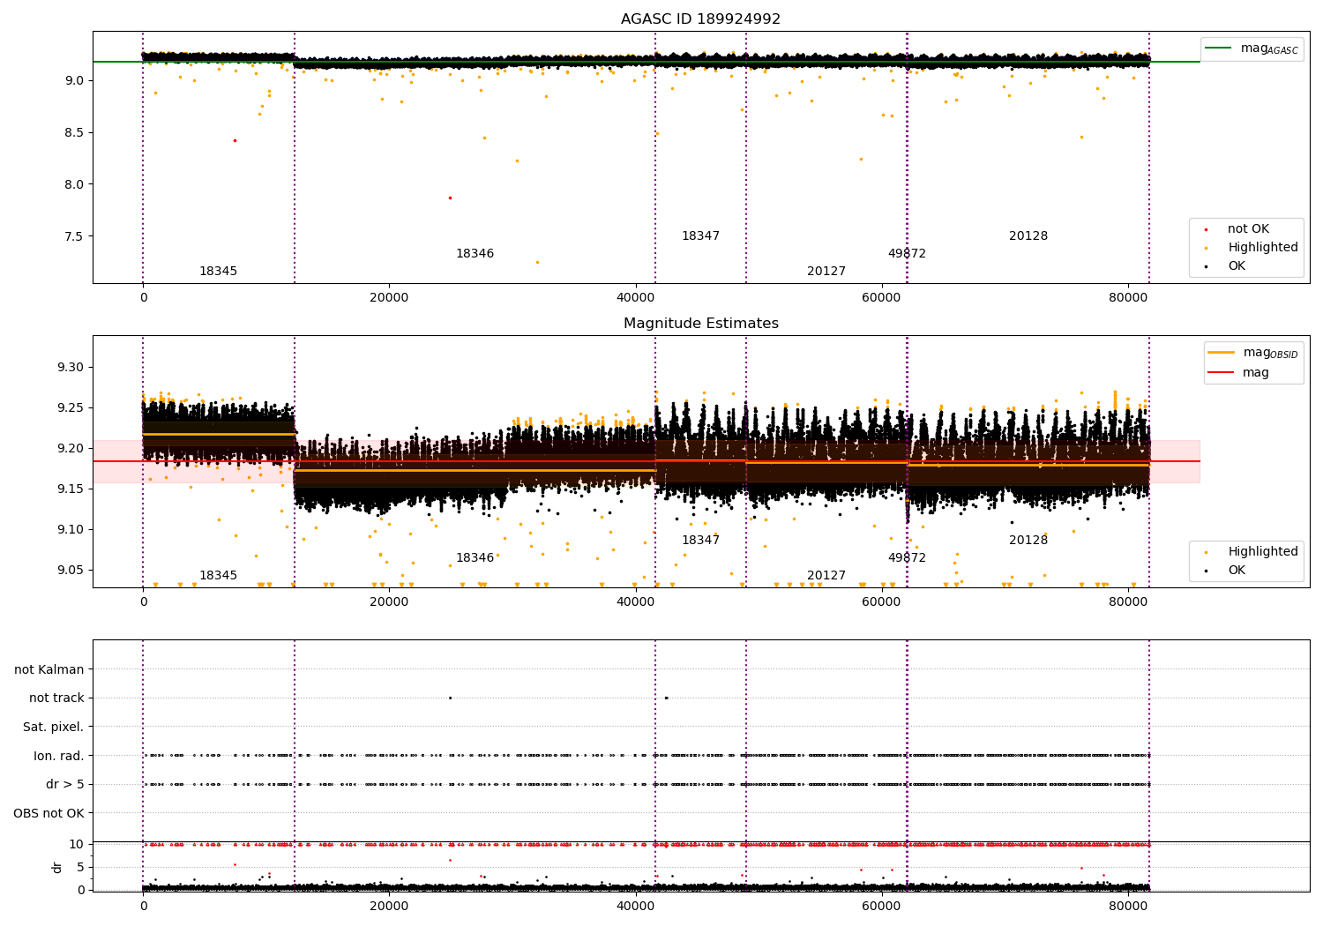
Task: Click OBSID label 20128 in Magnitude Estimates plot
Action: 1028,541
